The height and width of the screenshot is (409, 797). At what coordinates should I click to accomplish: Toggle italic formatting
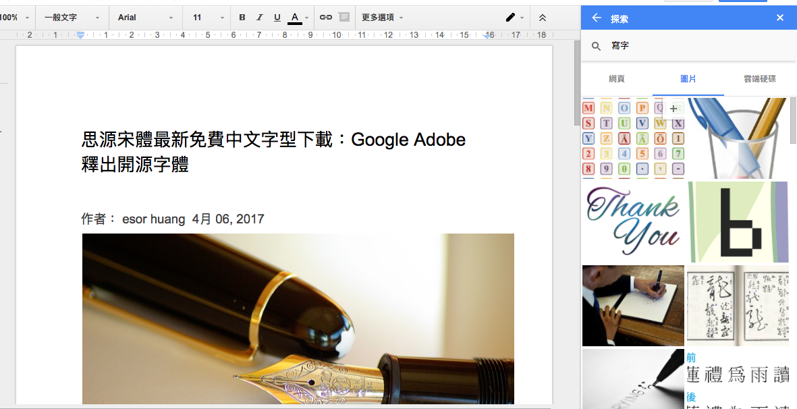coord(259,18)
